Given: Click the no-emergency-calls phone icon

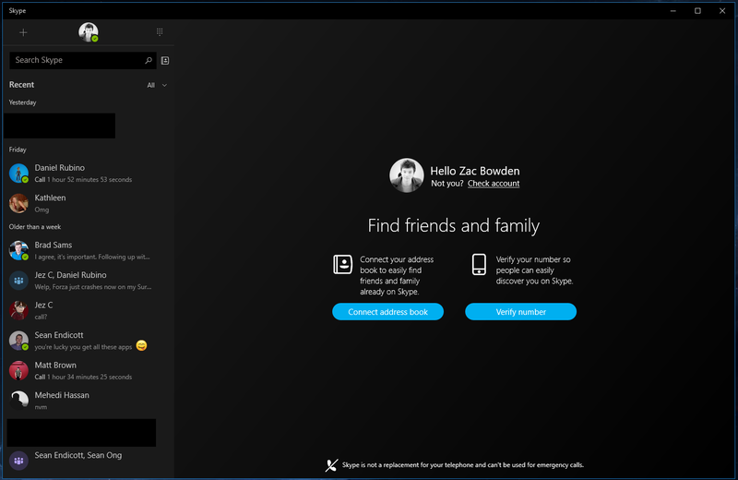Looking at the screenshot, I should [x=331, y=465].
